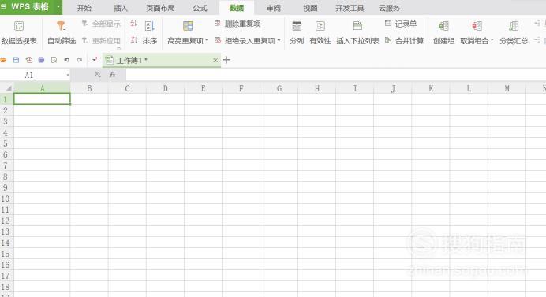This screenshot has width=546, height=297.
Task: Open 记录单 record form
Action: pos(401,24)
